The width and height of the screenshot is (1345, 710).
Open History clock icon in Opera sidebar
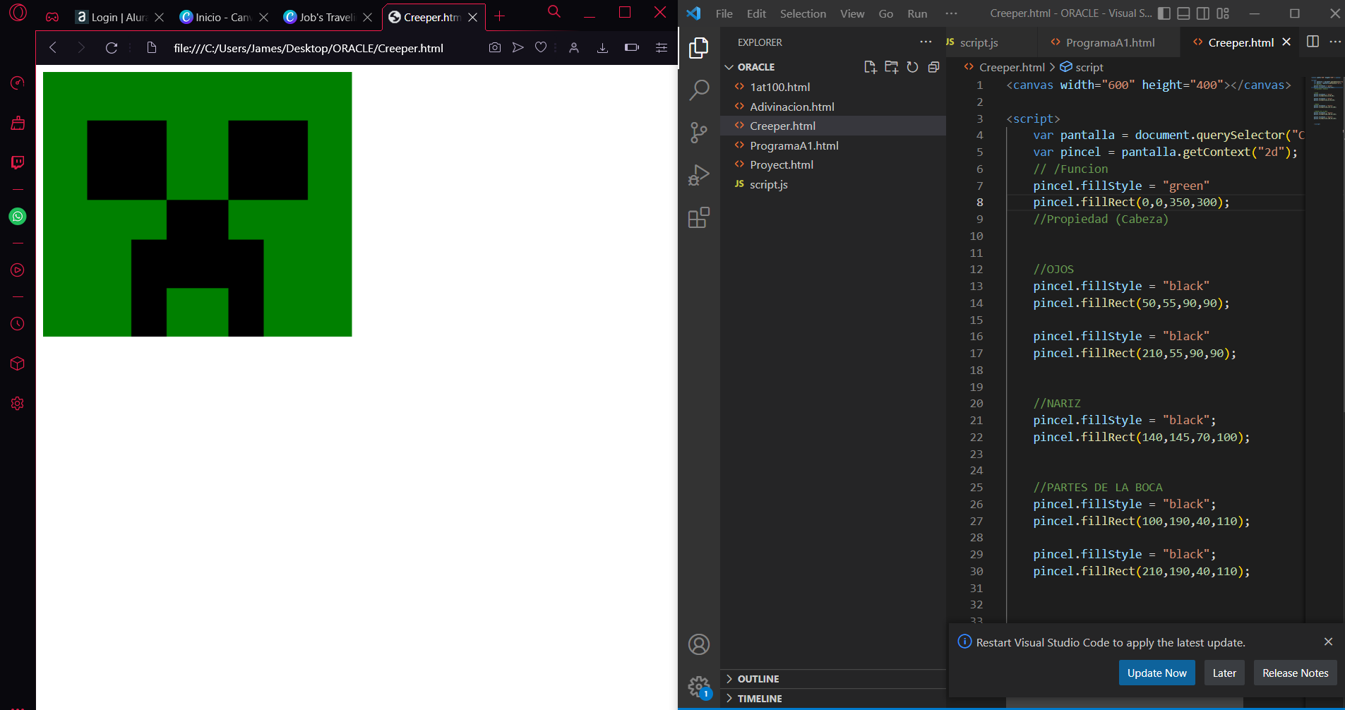coord(18,324)
